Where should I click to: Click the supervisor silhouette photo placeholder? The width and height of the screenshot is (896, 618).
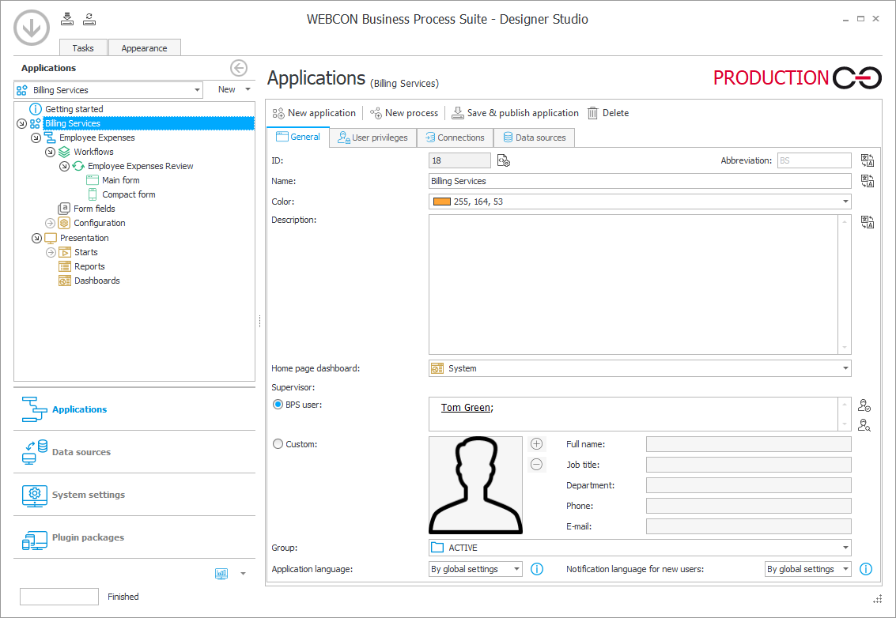[x=475, y=485]
